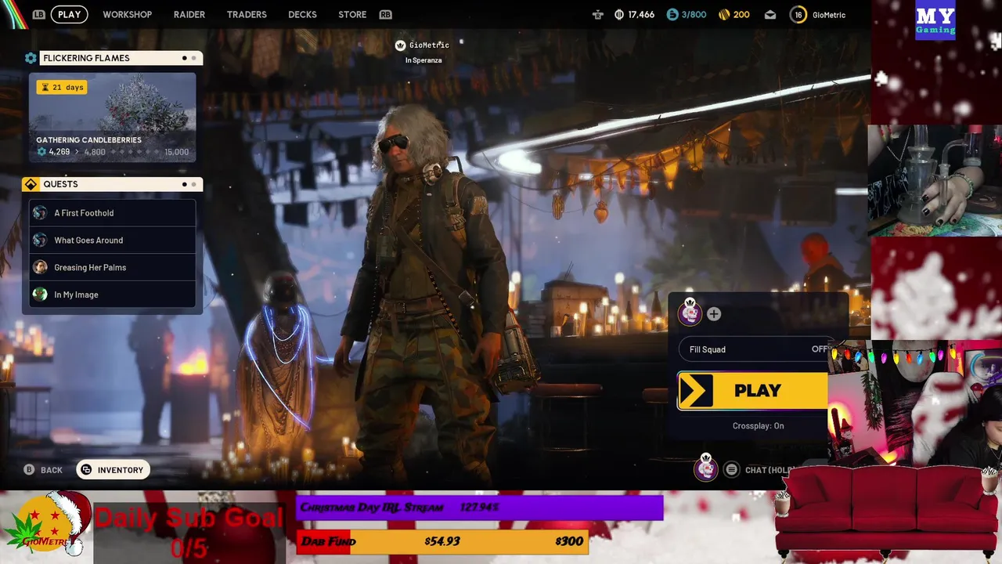Click the Daily Sub Goal 0/5 text
The image size is (1002, 564).
pyautogui.click(x=189, y=533)
